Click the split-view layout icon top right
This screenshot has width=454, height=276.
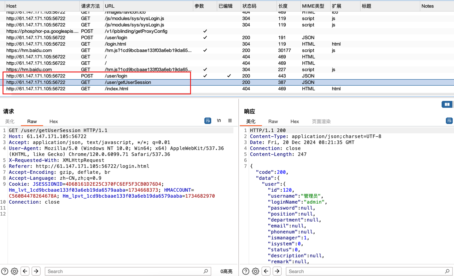click(x=447, y=104)
